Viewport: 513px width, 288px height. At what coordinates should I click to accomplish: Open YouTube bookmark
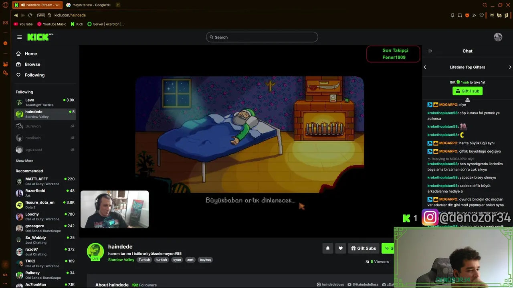pyautogui.click(x=23, y=24)
